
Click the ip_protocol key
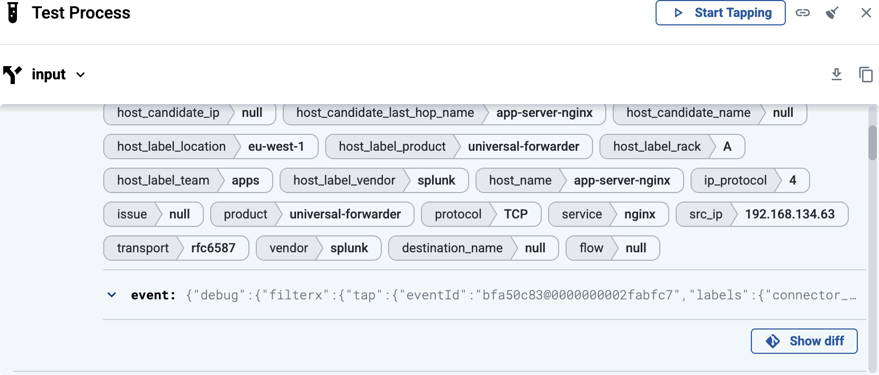[x=735, y=180]
